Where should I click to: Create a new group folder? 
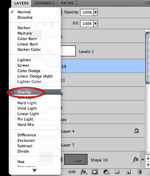click(x=117, y=172)
